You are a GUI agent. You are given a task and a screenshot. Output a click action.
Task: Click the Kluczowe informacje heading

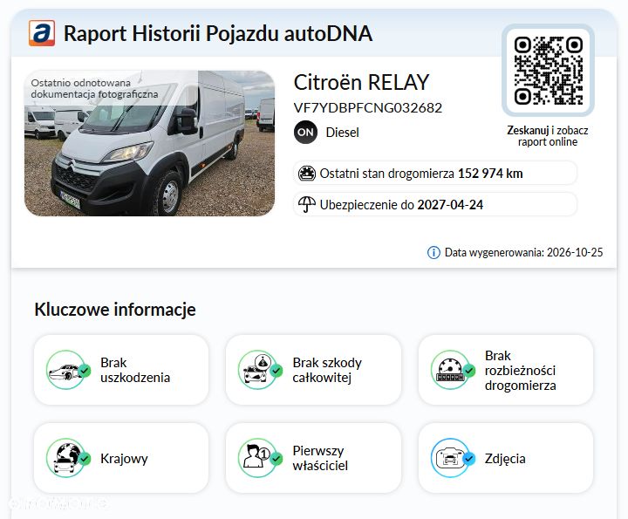(115, 310)
